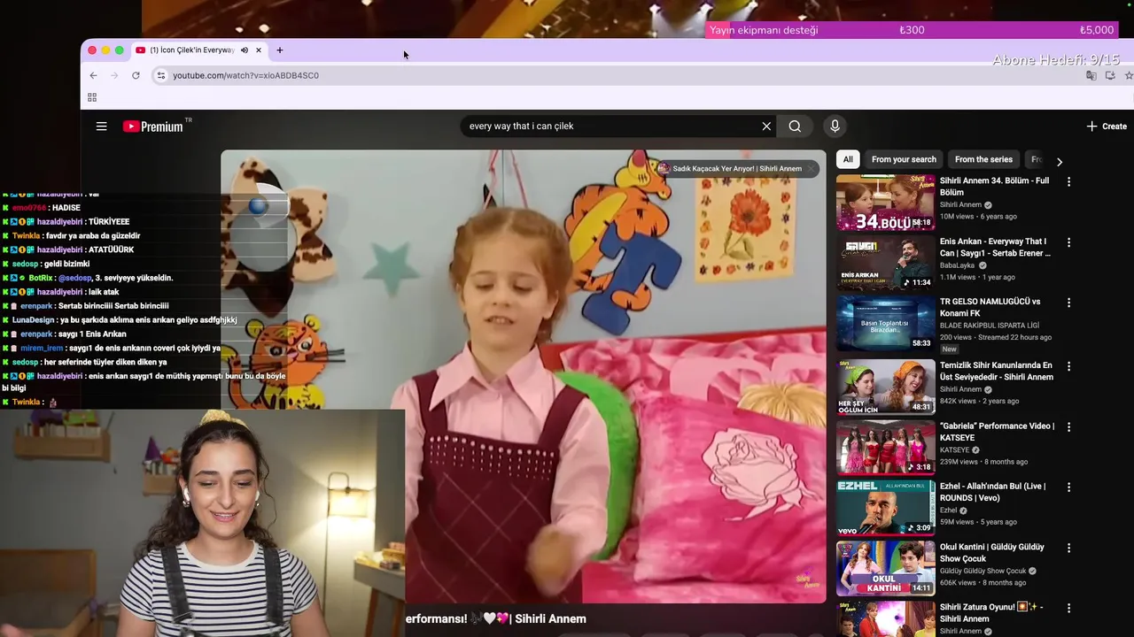This screenshot has height=637, width=1134.
Task: Open title Enis Arıkan - Everyway That I Can
Action: (995, 247)
